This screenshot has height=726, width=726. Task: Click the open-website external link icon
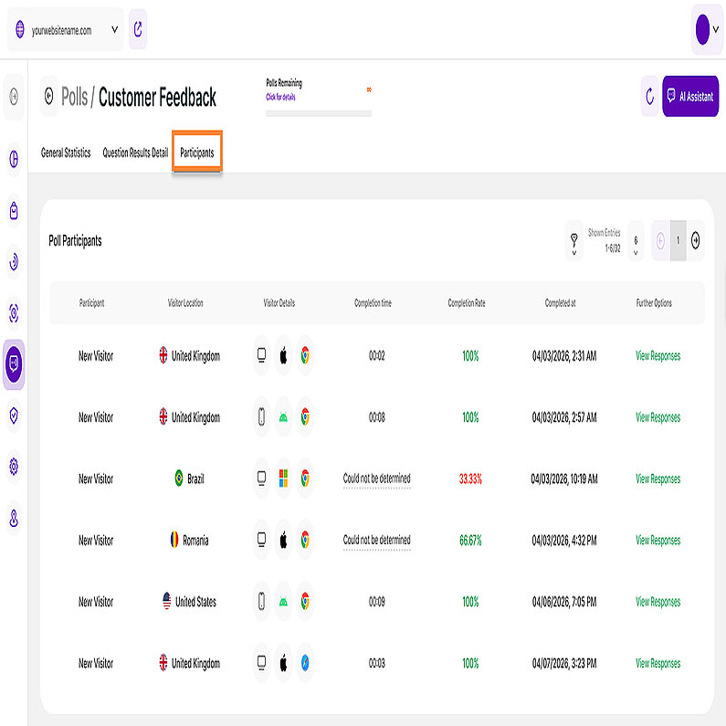138,29
